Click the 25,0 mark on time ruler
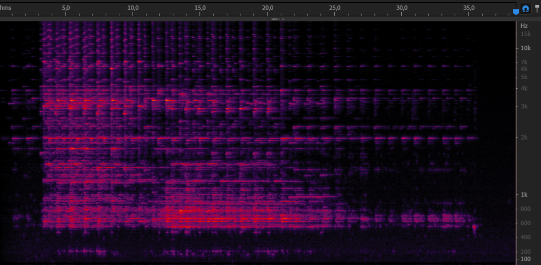 coord(335,8)
